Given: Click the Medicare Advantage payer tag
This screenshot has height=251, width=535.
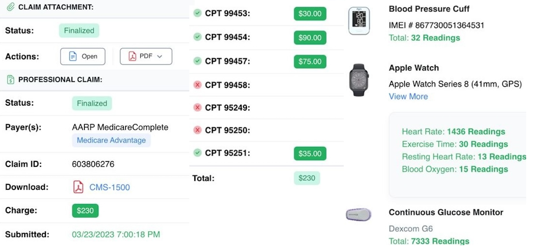Looking at the screenshot, I should click(x=111, y=140).
